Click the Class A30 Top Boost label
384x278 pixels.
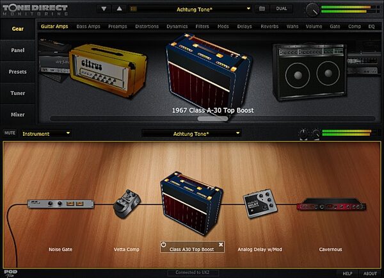coord(192,250)
